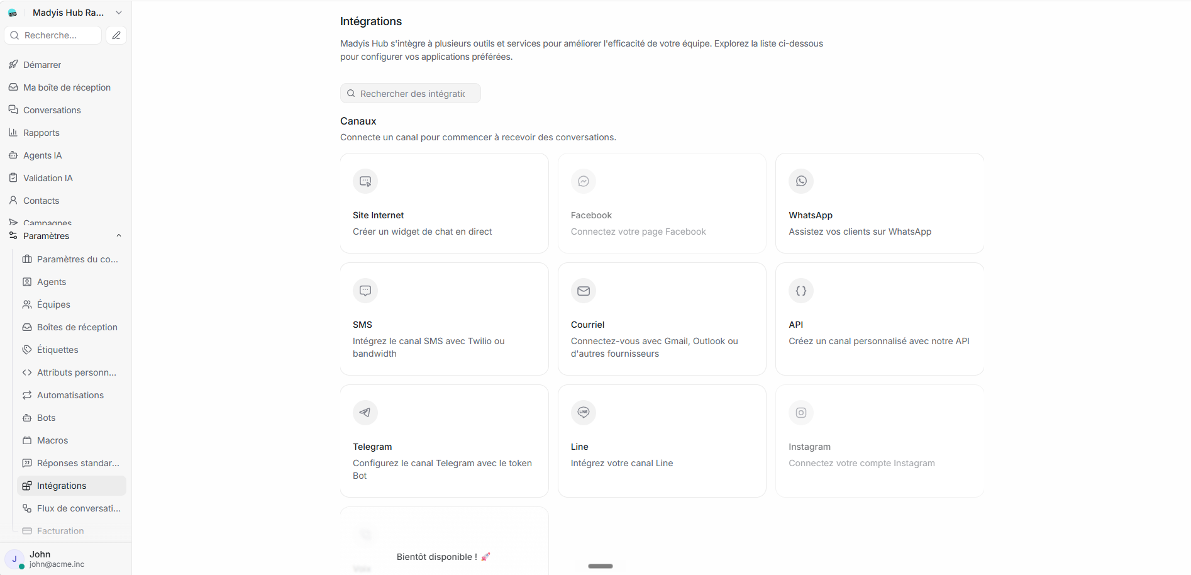
Task: Collapse the Paramètres section chevron
Action: [x=119, y=236]
